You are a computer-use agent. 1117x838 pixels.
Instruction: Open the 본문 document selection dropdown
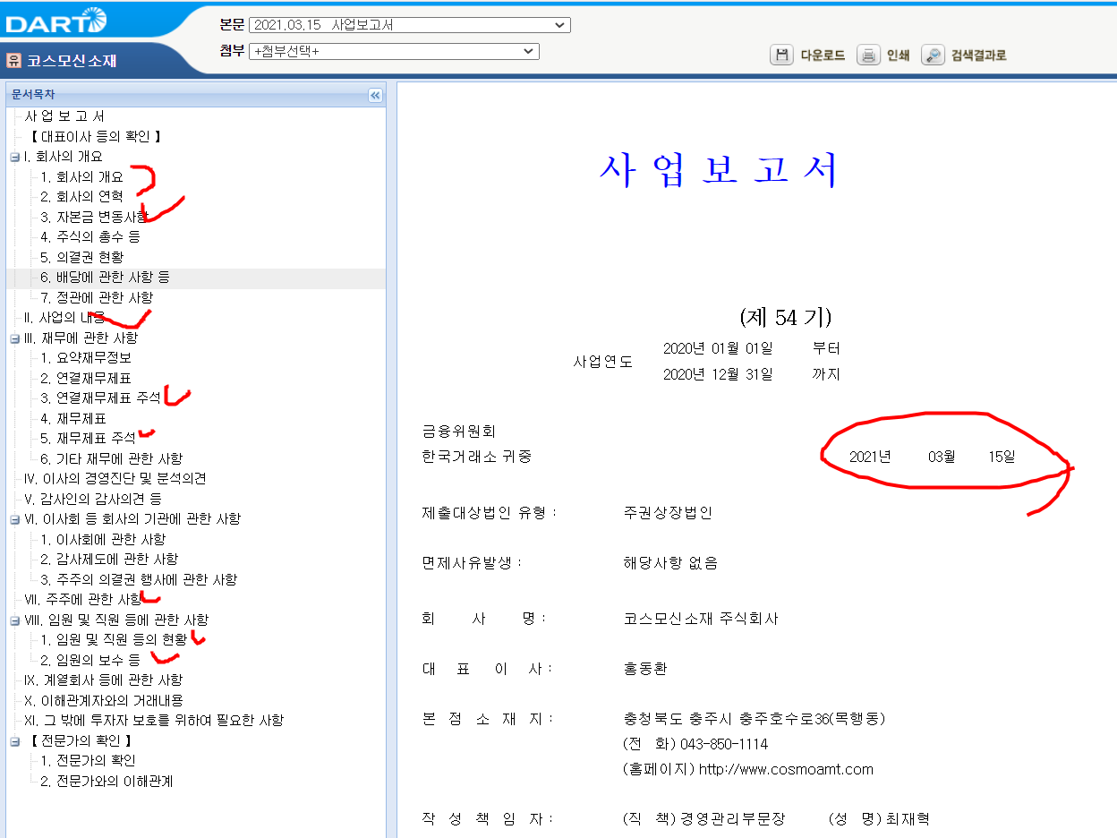(410, 25)
